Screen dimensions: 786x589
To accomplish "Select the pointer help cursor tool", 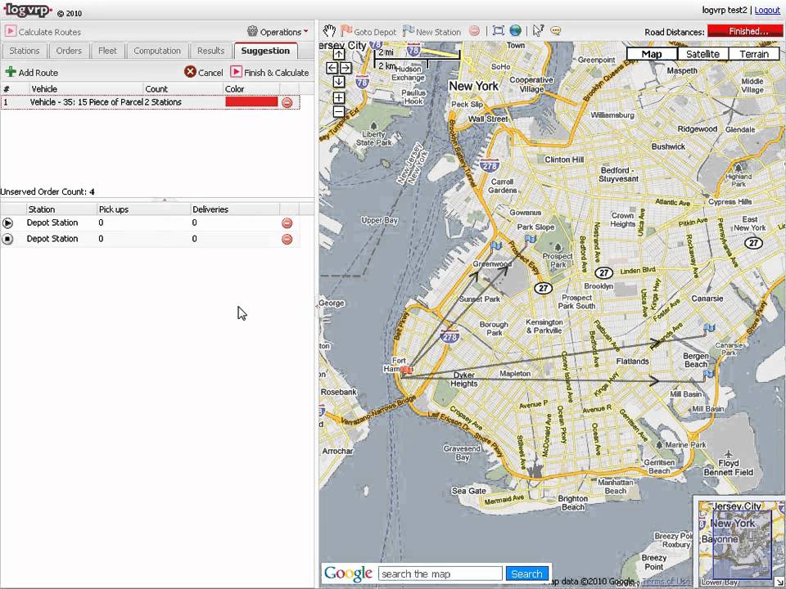I will pos(538,31).
